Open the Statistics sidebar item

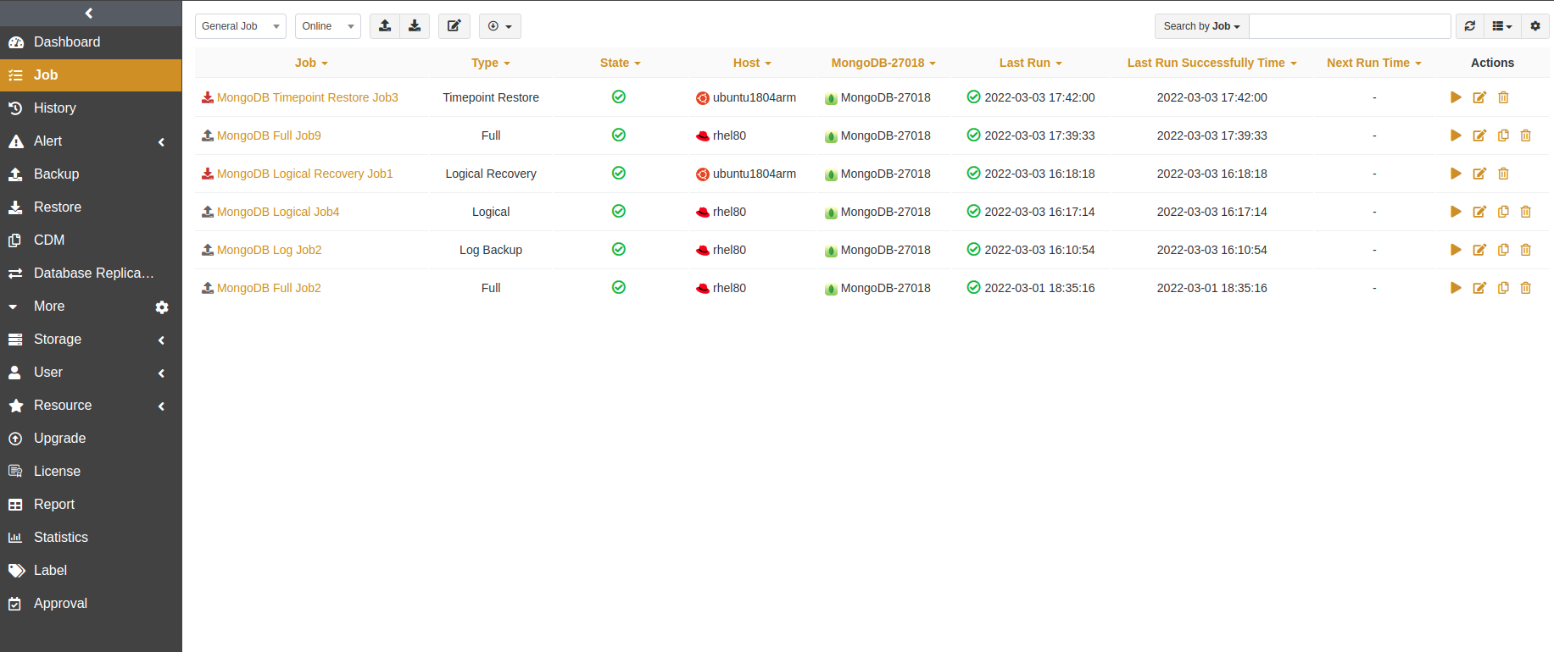coord(91,538)
